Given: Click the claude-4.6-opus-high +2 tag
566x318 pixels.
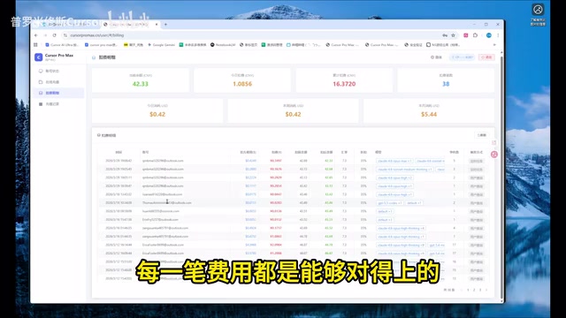Looking at the screenshot, I should pyautogui.click(x=394, y=178).
